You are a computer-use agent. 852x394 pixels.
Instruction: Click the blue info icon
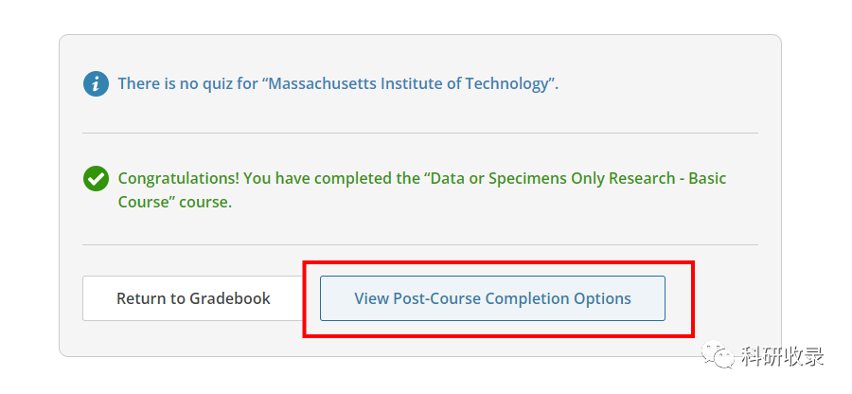(96, 83)
